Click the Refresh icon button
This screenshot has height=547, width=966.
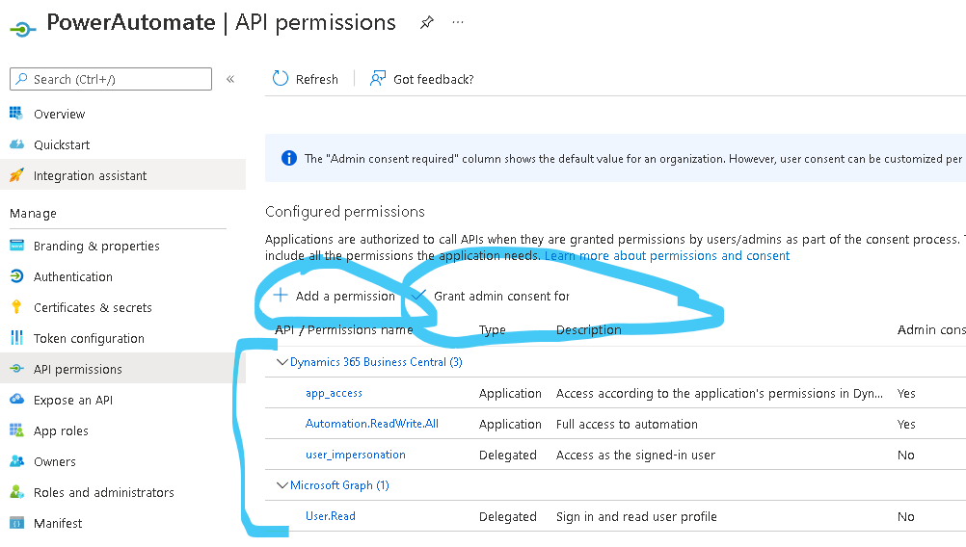point(281,79)
